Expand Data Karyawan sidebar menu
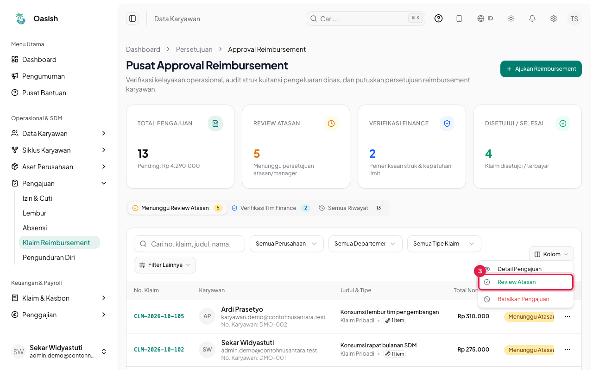Screen dimensions: 593x370 tap(59, 134)
